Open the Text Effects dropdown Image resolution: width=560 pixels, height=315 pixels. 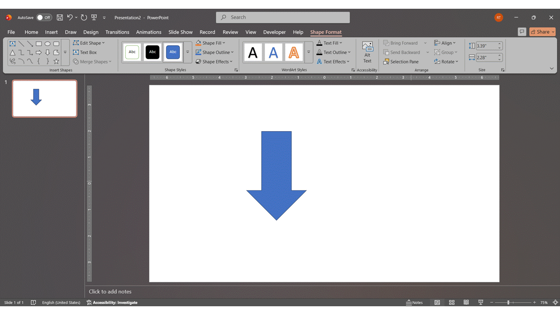point(333,62)
